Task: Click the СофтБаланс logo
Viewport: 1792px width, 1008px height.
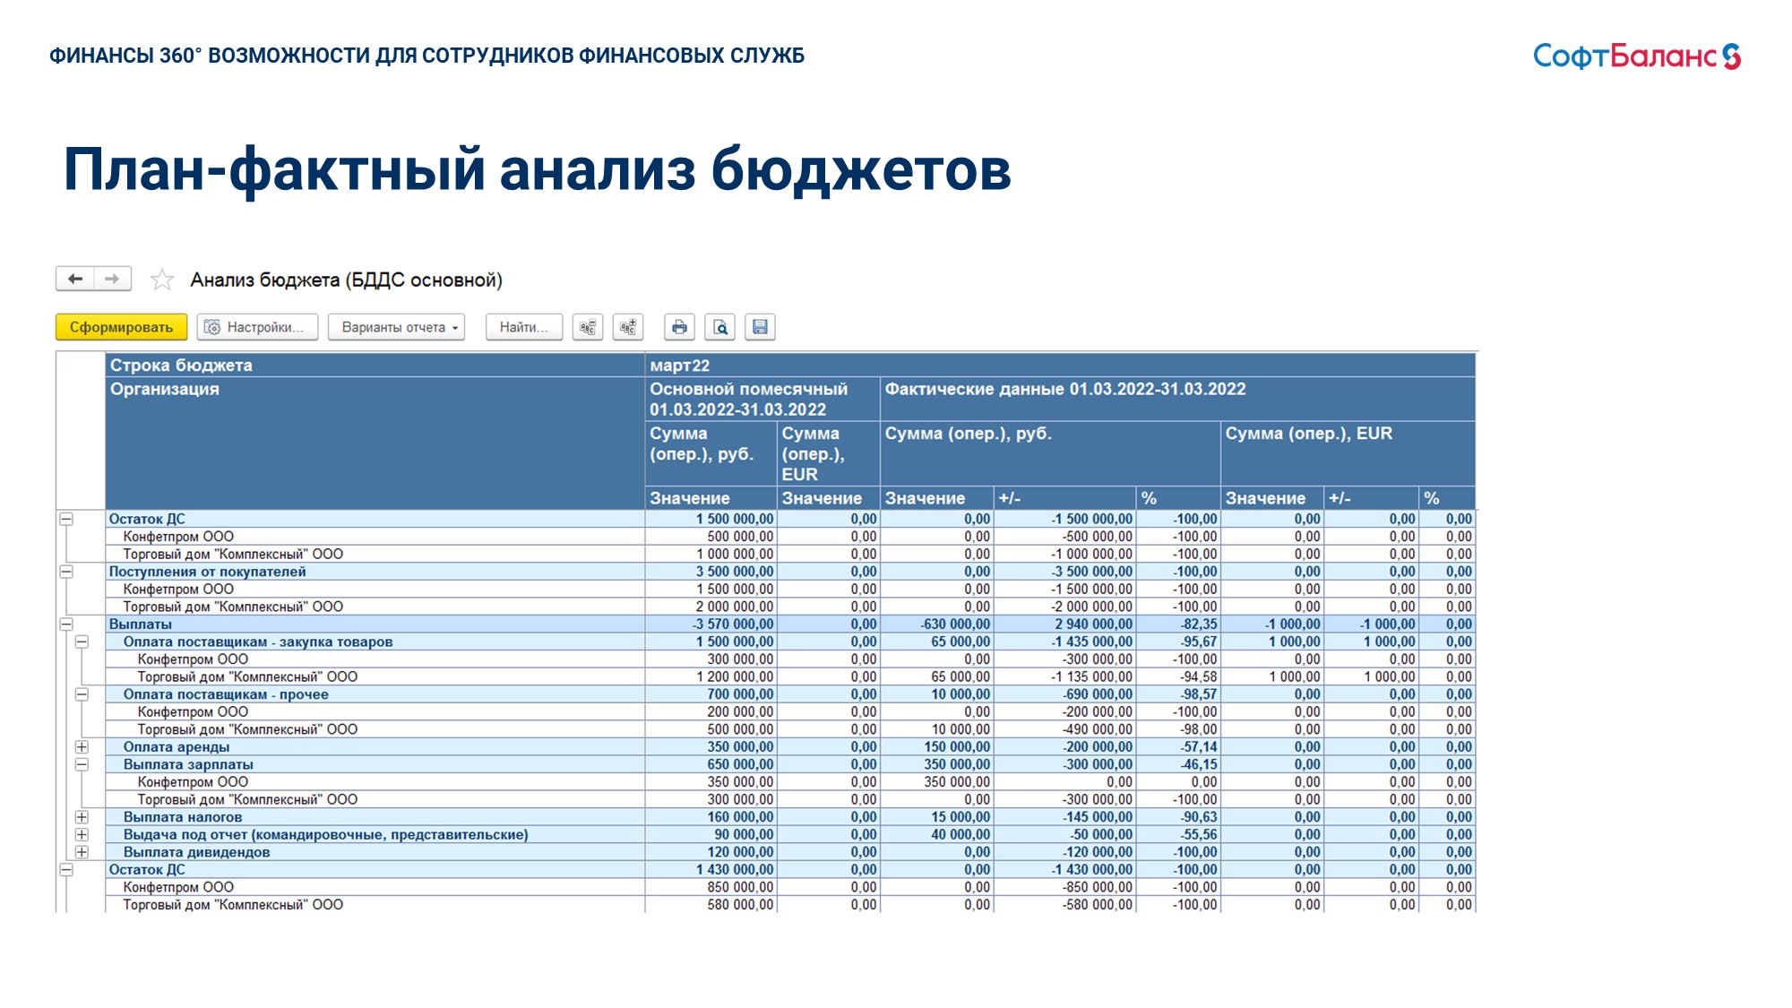Action: tap(1636, 56)
